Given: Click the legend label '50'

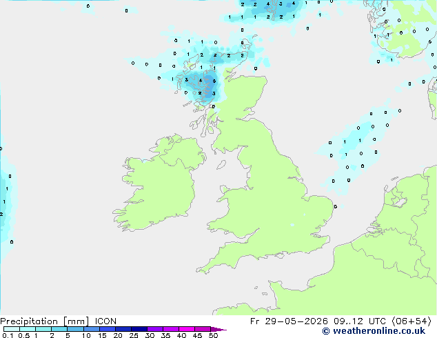Looking at the screenshot, I should (x=213, y=335).
